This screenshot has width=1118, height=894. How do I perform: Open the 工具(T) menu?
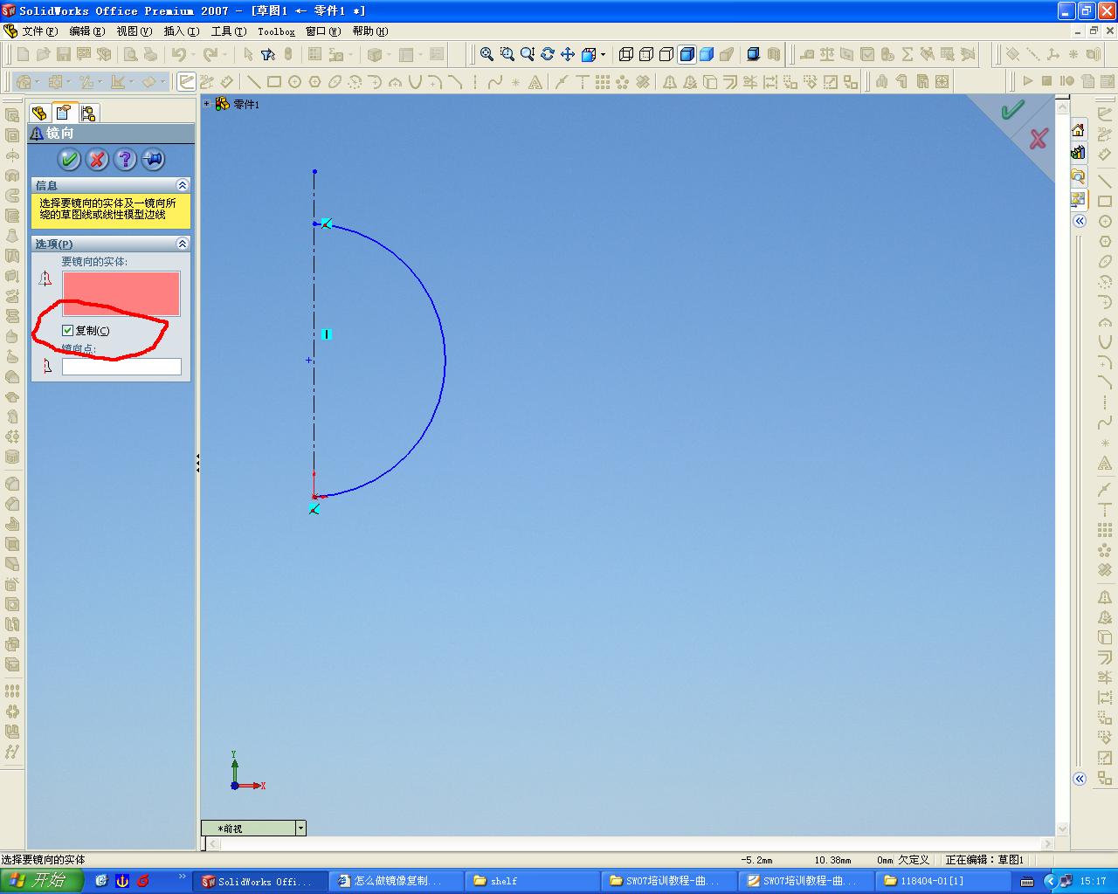point(228,31)
